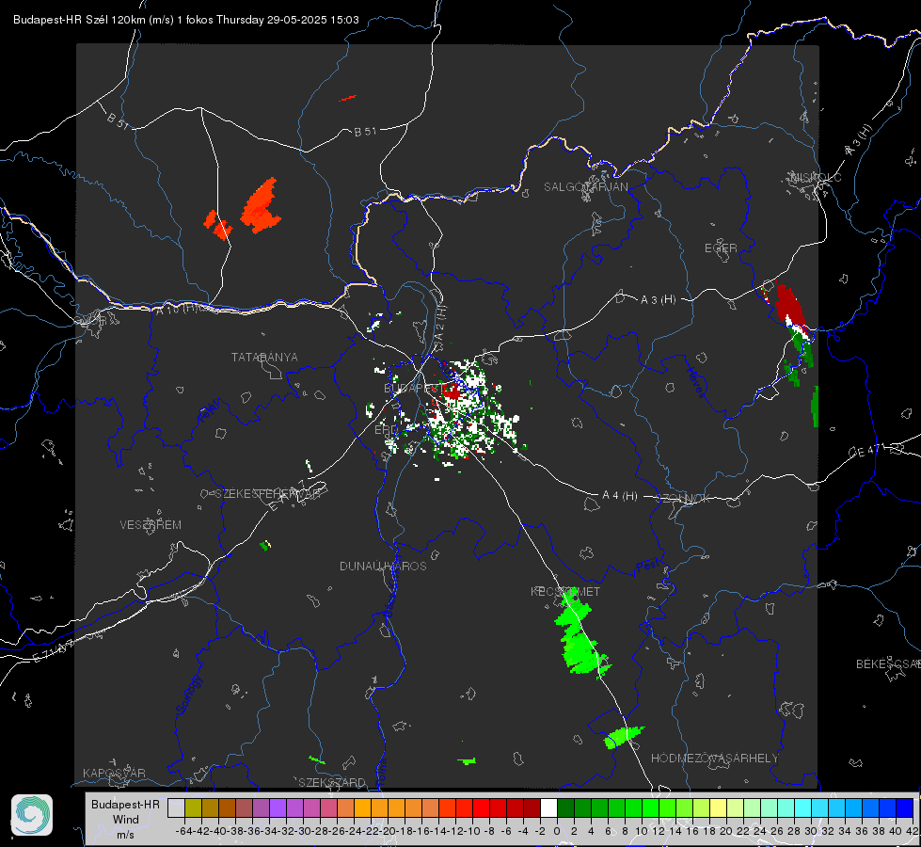This screenshot has height=847, width=921.
Task: Select the BÉKÉSCSABA city label
Action: (888, 664)
